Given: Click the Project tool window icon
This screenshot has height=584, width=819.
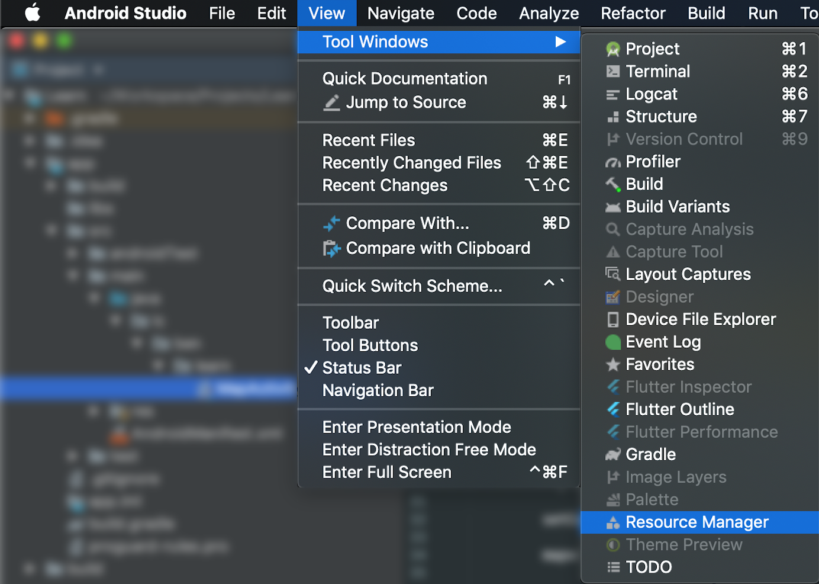Looking at the screenshot, I should [613, 49].
